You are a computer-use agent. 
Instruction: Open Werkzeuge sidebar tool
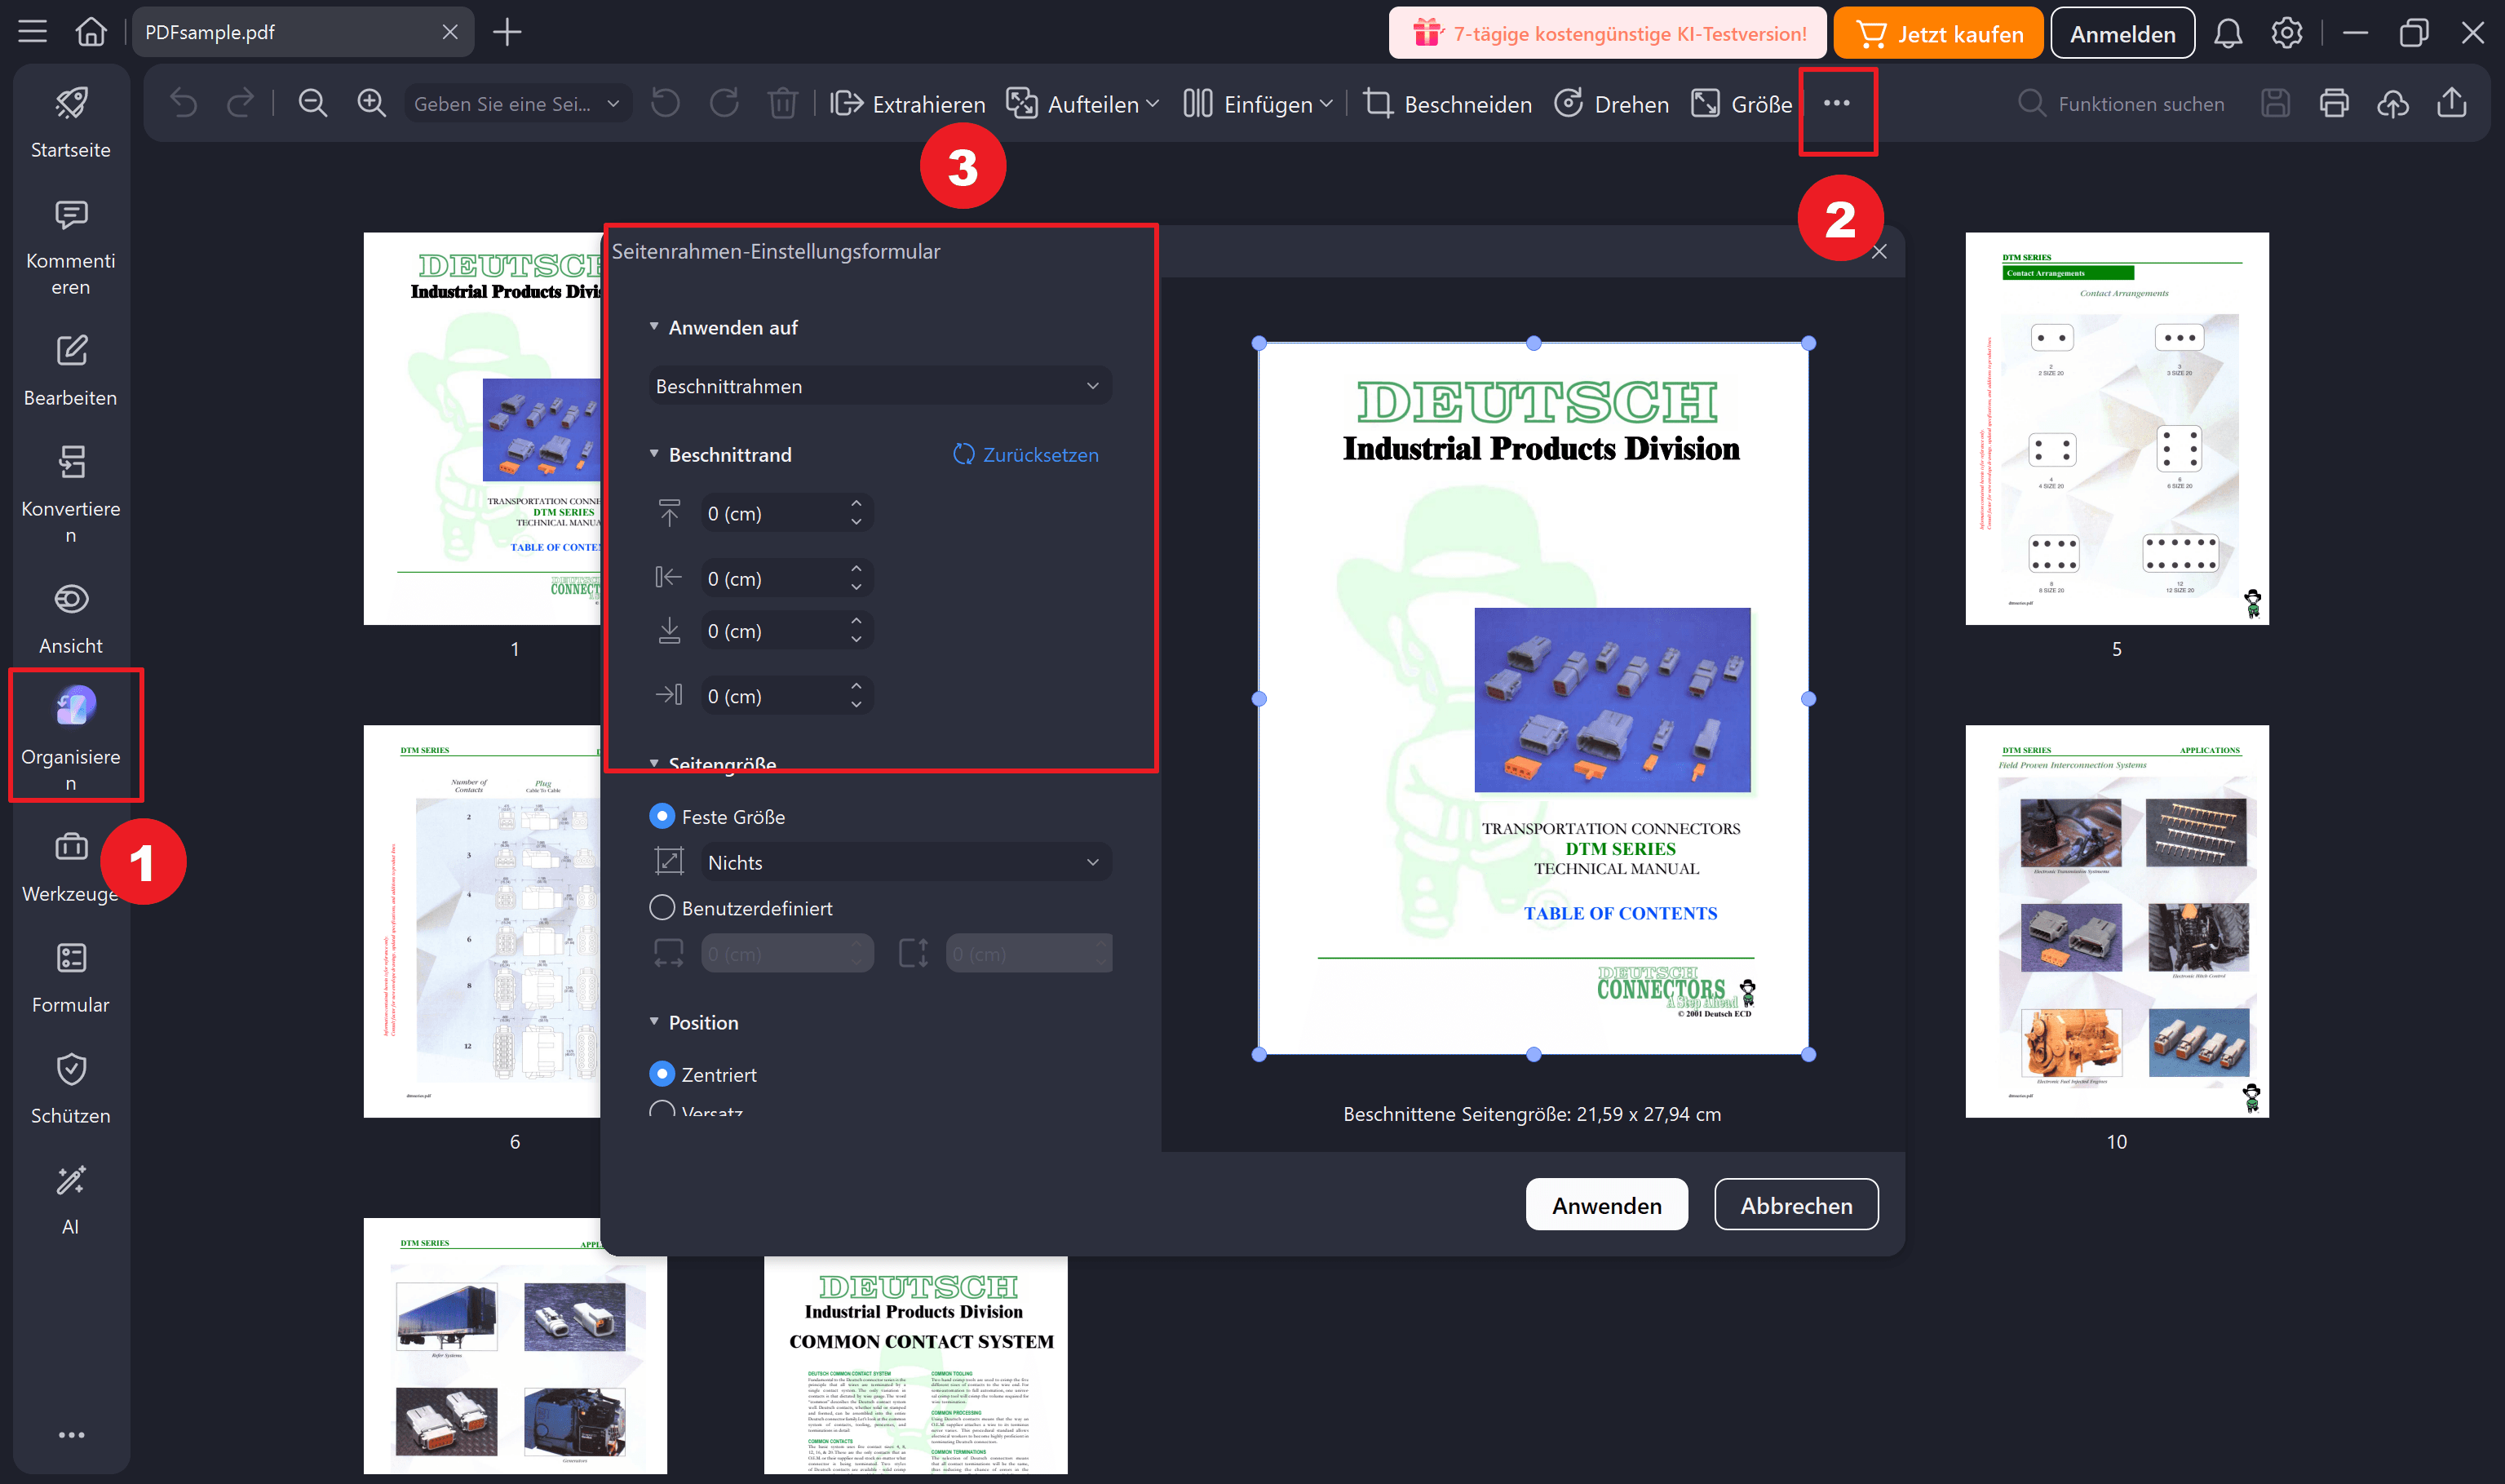(x=71, y=866)
